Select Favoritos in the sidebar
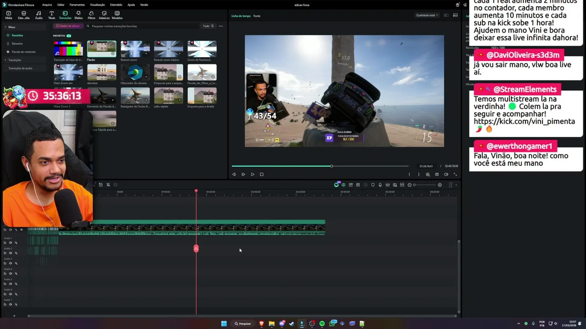Viewport: 586px width, 329px height. [17, 35]
